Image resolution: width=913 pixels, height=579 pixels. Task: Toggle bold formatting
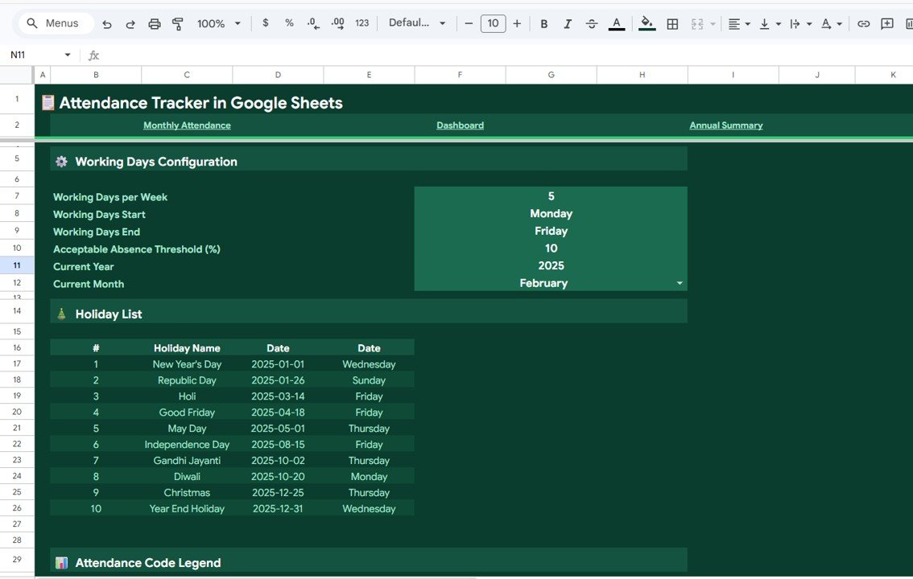(x=543, y=23)
